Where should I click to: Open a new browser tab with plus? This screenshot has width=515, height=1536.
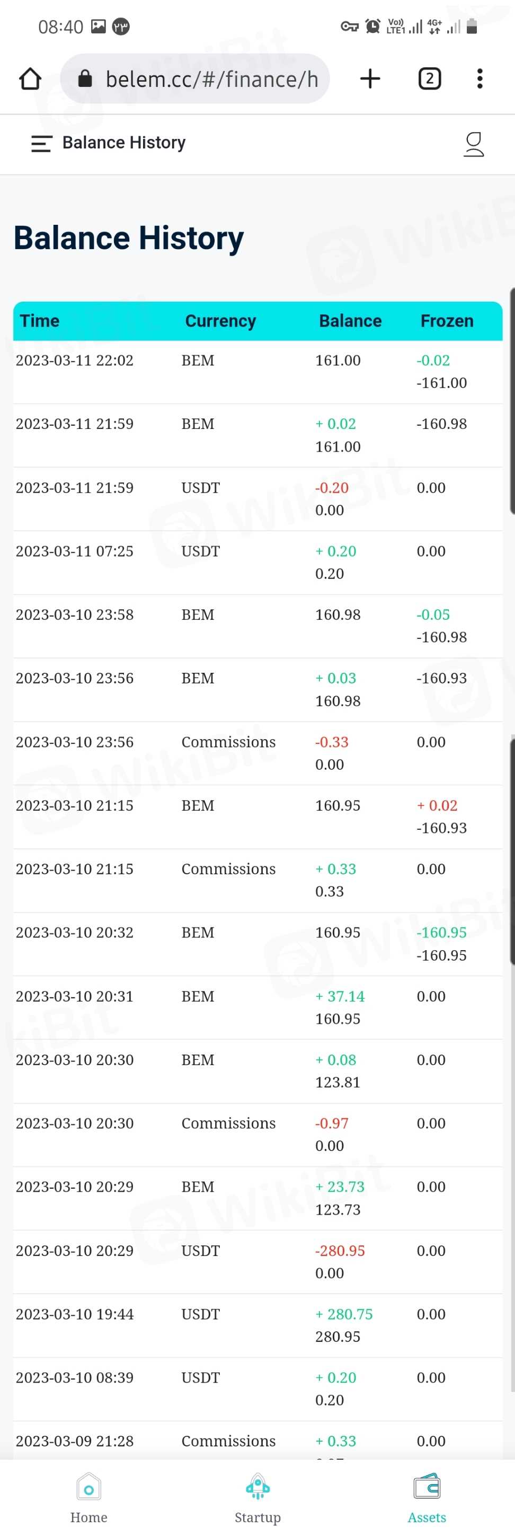tap(370, 78)
